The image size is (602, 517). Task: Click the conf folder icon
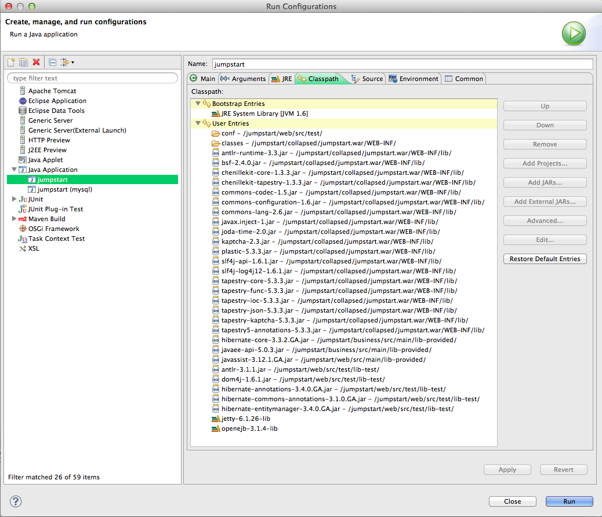[x=216, y=133]
